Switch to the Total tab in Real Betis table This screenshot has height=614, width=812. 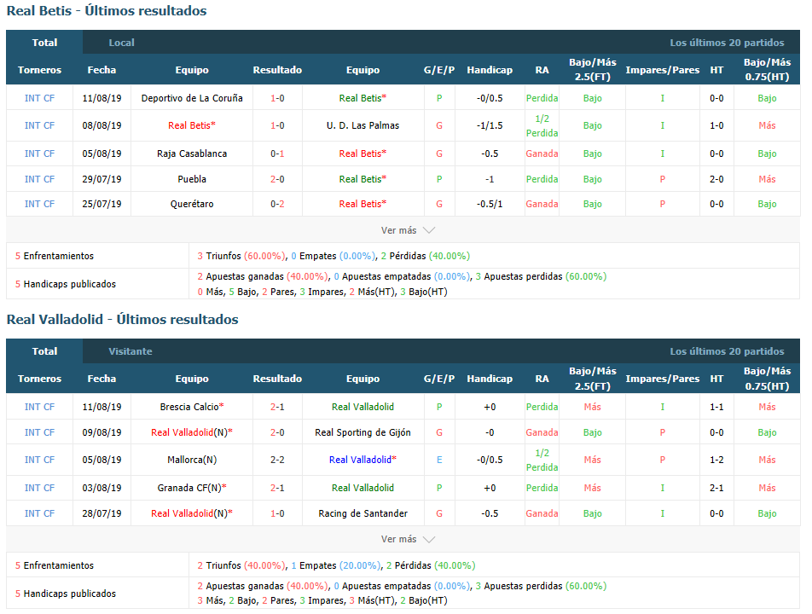tap(44, 43)
